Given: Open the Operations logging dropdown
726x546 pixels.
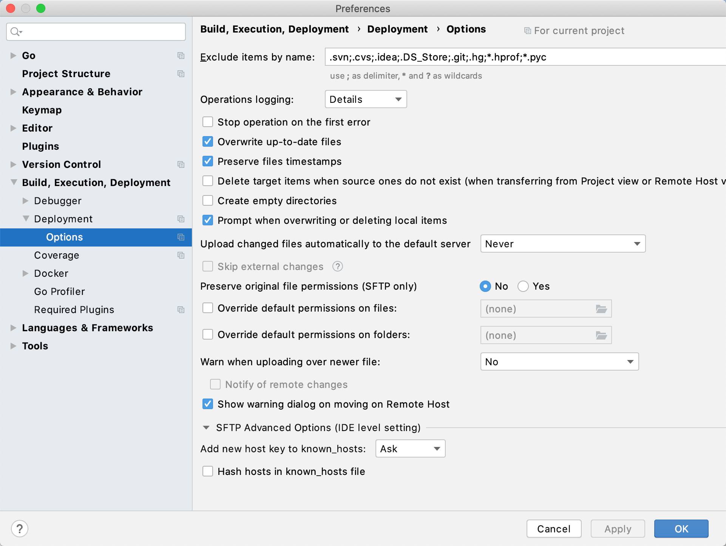Looking at the screenshot, I should (365, 99).
